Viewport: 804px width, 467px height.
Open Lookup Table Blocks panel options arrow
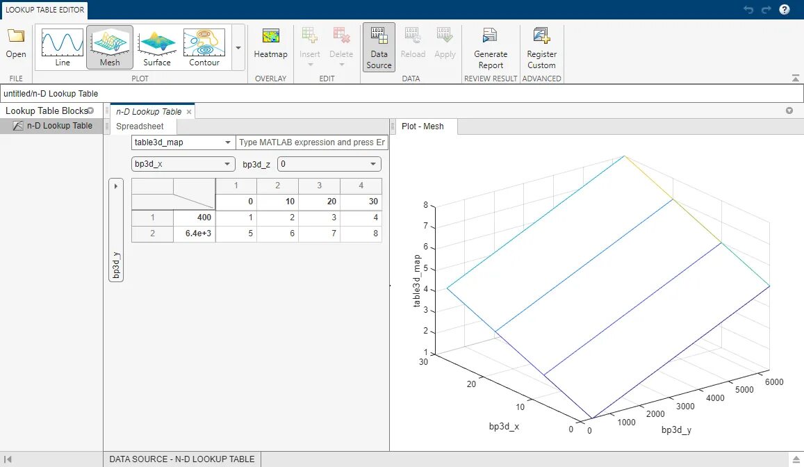coord(91,110)
